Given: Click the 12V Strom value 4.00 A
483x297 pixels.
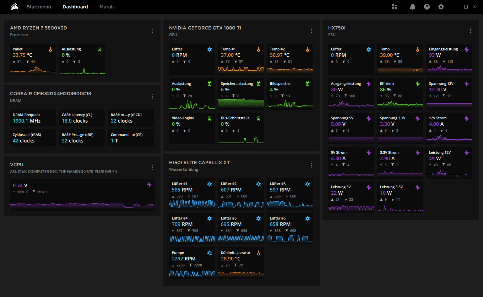Looking at the screenshot, I should pos(436,124).
